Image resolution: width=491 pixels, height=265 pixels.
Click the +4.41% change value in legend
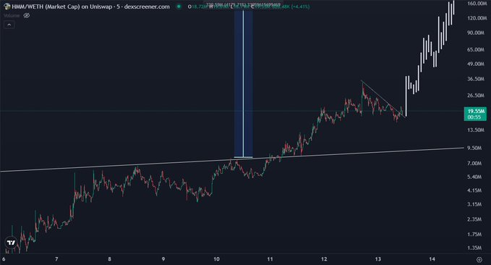pos(301,7)
